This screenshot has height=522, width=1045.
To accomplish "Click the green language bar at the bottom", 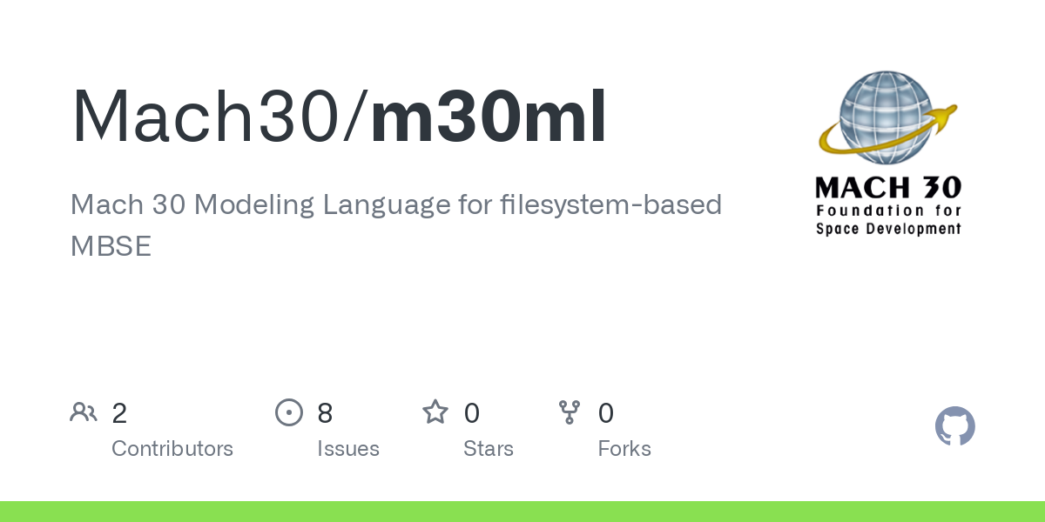I will (522, 512).
